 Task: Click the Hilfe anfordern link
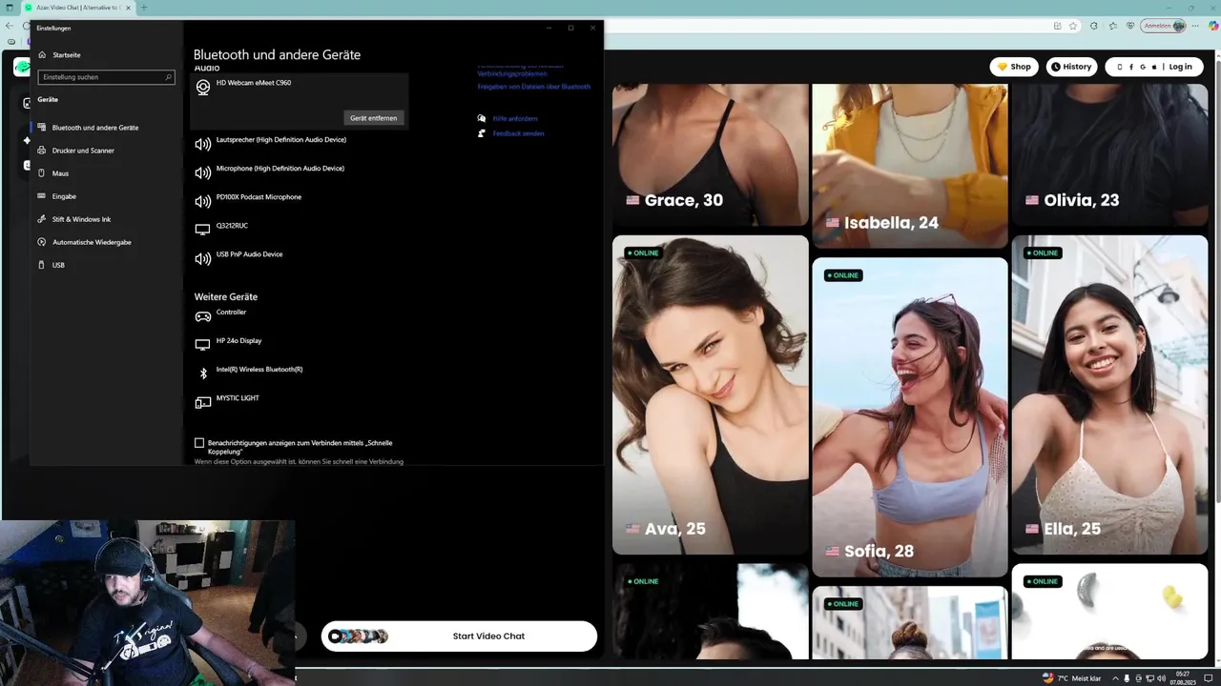[x=515, y=119]
